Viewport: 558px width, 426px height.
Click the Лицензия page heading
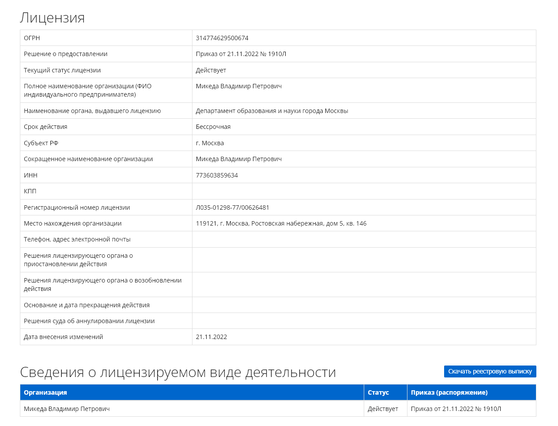point(53,18)
